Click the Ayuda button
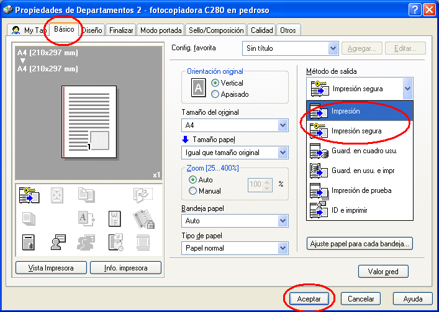Viewport: 439px width, 312px height. click(x=413, y=299)
